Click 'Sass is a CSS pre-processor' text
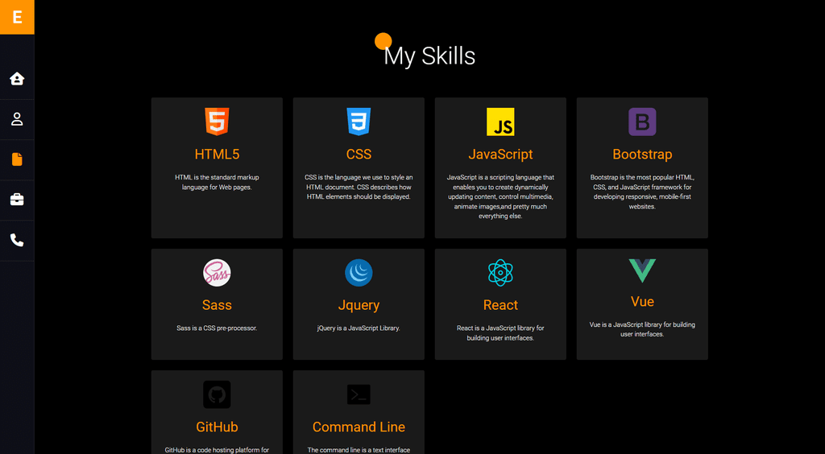This screenshot has height=454, width=825. coord(217,328)
